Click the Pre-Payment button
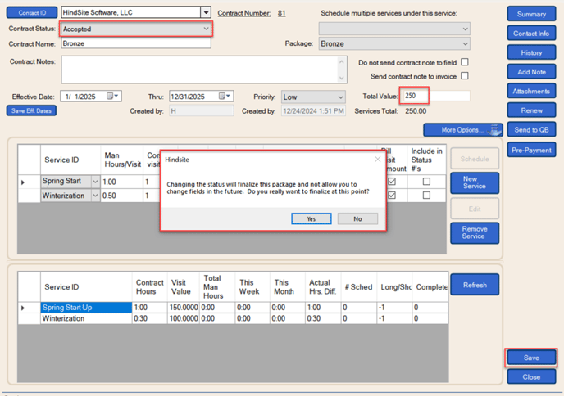Image resolution: width=564 pixels, height=396 pixels. coord(531,150)
